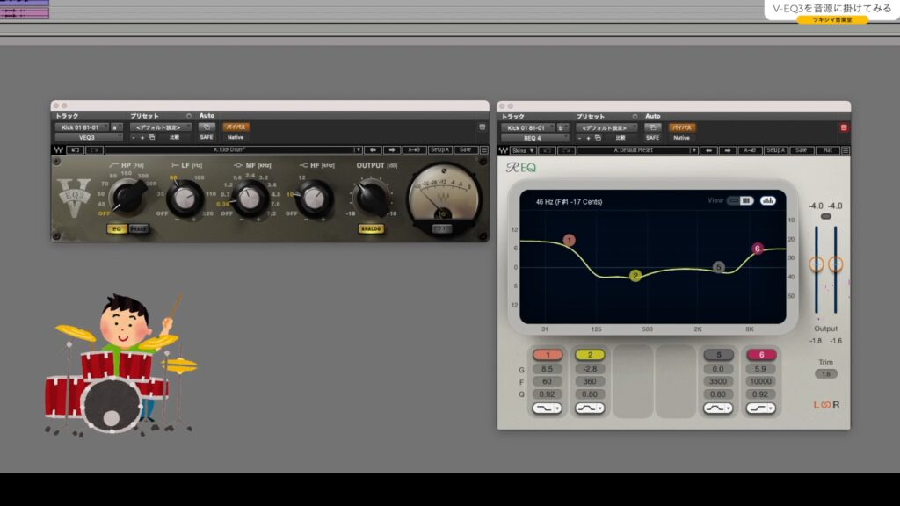The width and height of the screenshot is (900, 506).
Task: Click the HP frequency knob on VEQ3
Action: click(128, 197)
